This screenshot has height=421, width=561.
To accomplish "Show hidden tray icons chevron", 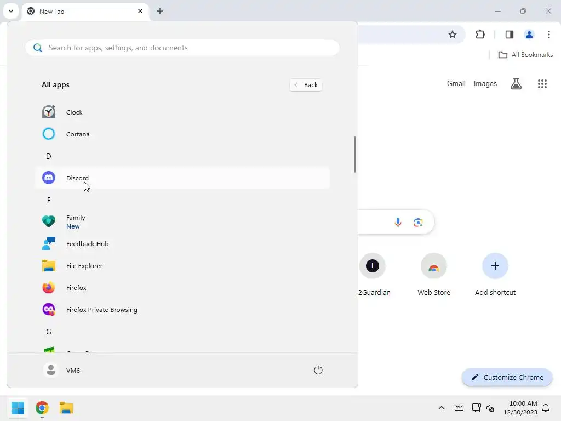I will (442, 408).
